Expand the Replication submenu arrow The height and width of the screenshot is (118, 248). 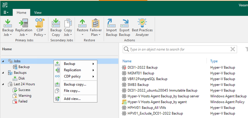[93, 70]
